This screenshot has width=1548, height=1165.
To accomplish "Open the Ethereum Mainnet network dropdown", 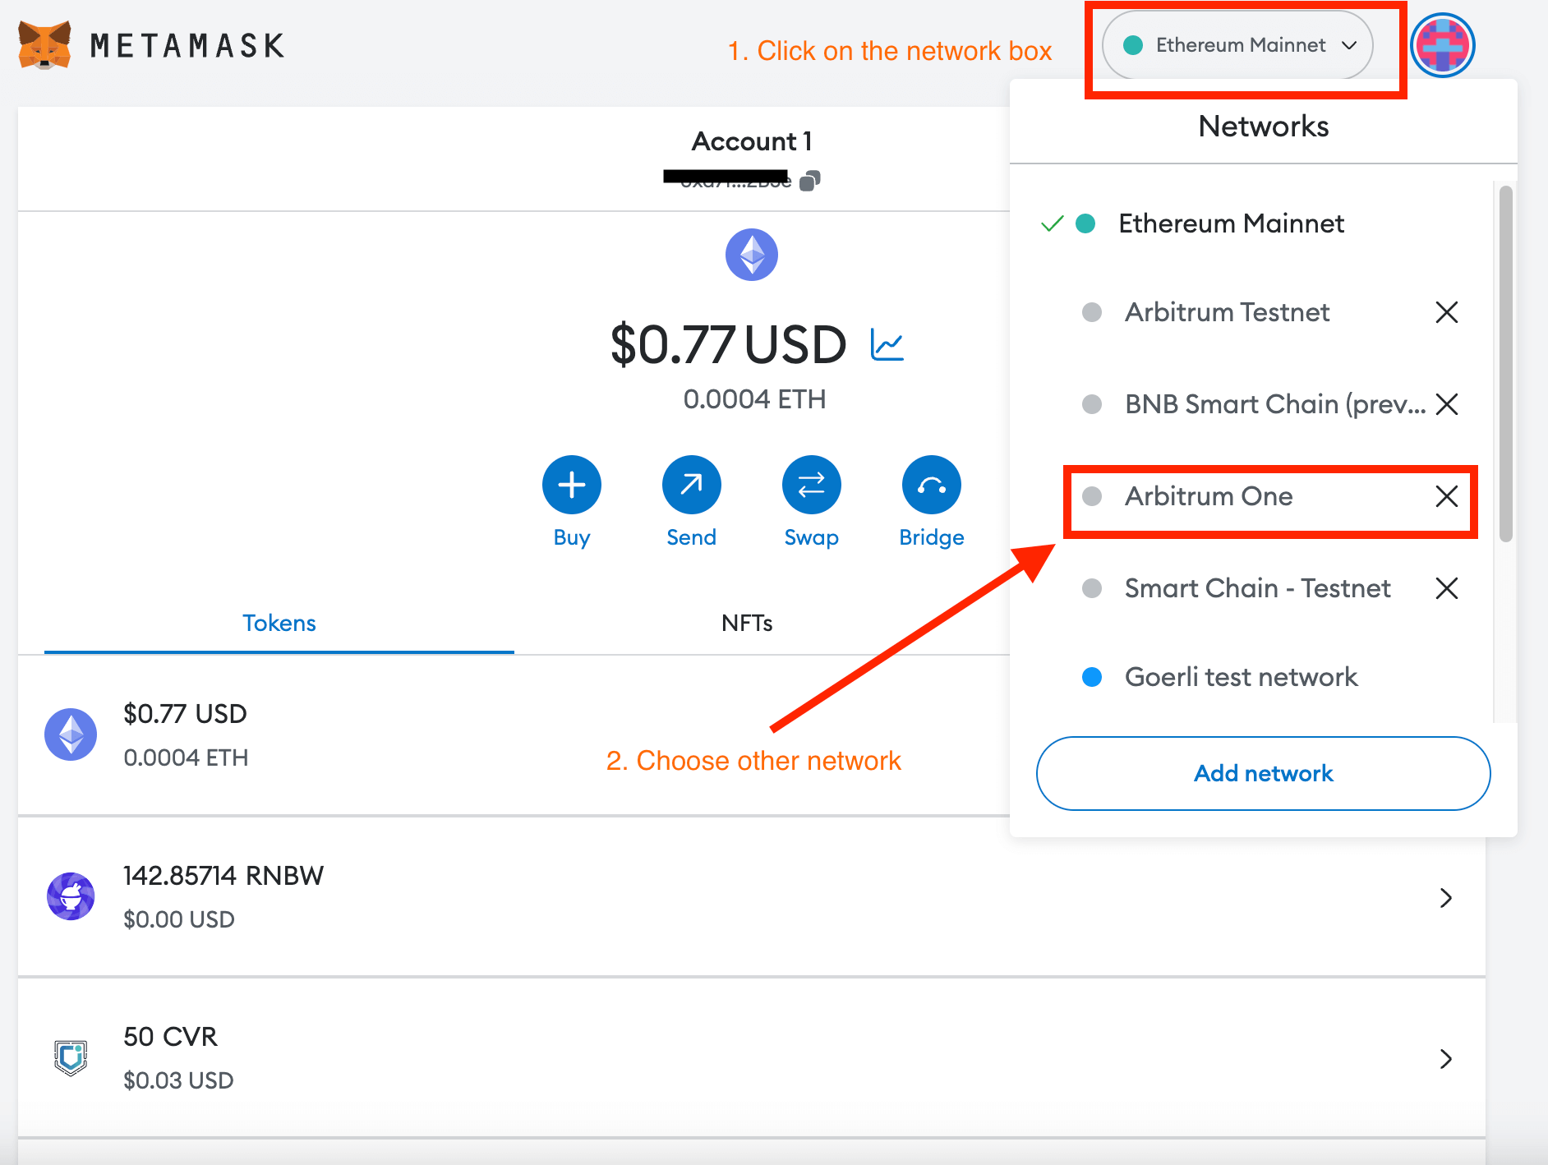I will (x=1237, y=45).
